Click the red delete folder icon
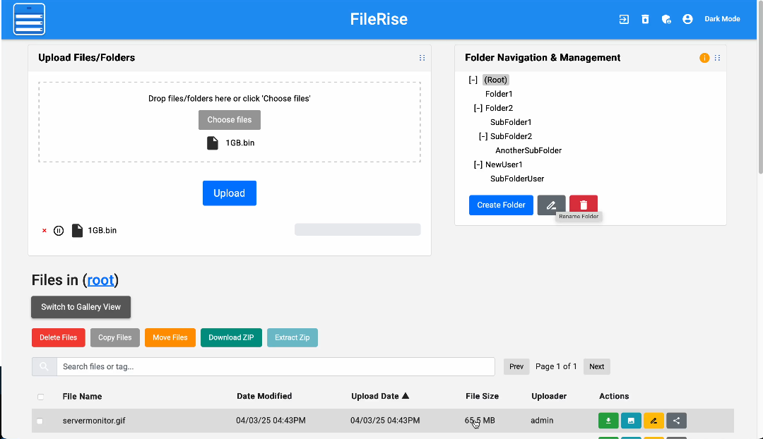This screenshot has height=439, width=763. [584, 205]
